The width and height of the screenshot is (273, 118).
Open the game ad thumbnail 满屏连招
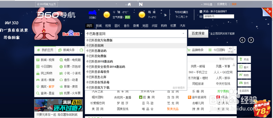click(58, 106)
